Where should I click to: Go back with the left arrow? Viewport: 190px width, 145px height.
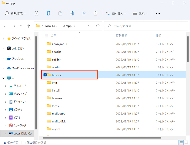pos(5,26)
